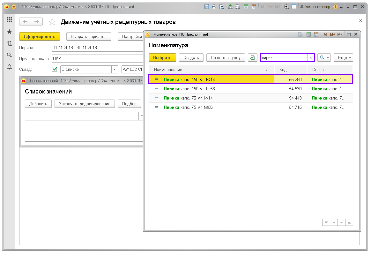Viewport: 371px width, 253px height.
Task: Click the Создать группу button
Action: (x=226, y=58)
